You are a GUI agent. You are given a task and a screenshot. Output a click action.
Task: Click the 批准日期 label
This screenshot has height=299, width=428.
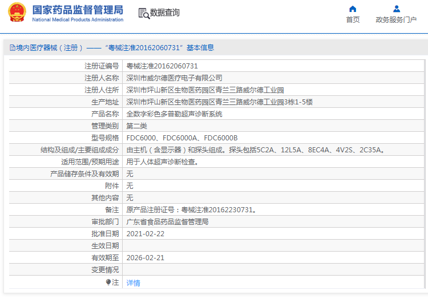[105, 234]
